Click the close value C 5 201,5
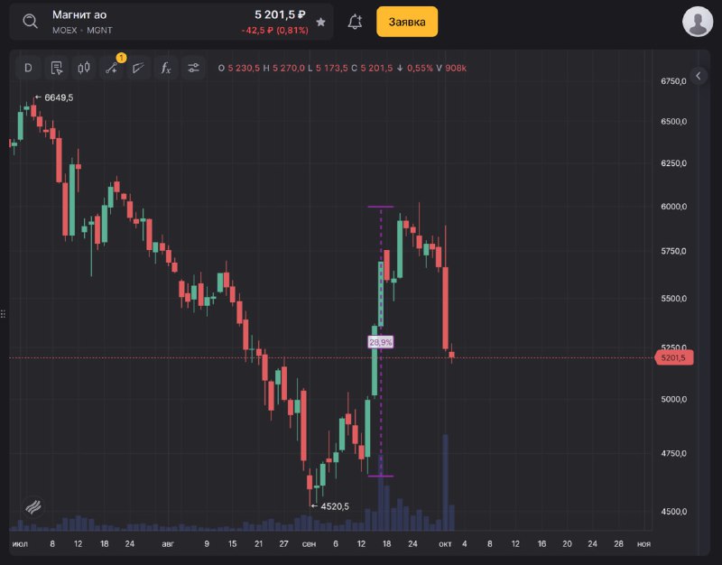Viewport: 722px width, 565px height. [x=372, y=69]
